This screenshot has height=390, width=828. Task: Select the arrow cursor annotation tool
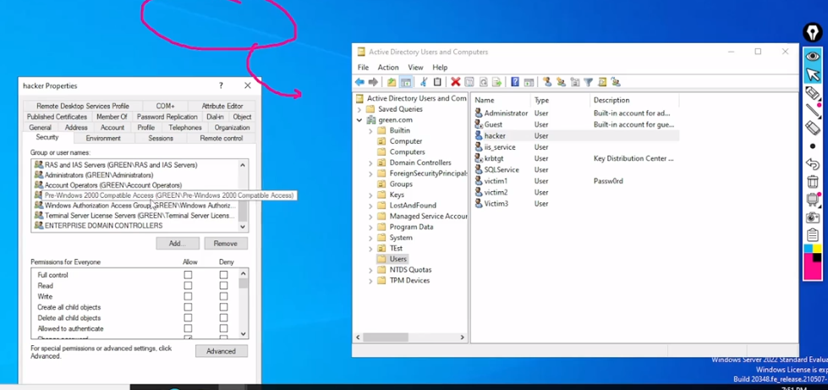813,74
